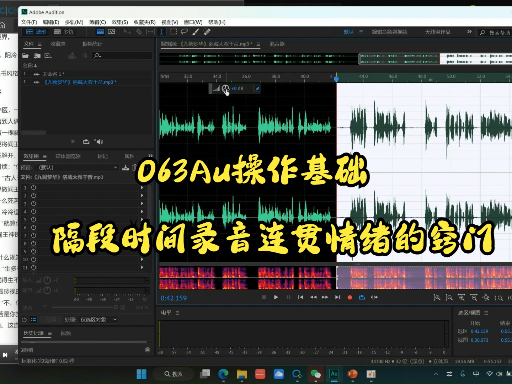The width and height of the screenshot is (512, 384).
Task: Toggle power on effect slot 1
Action: click(33, 187)
